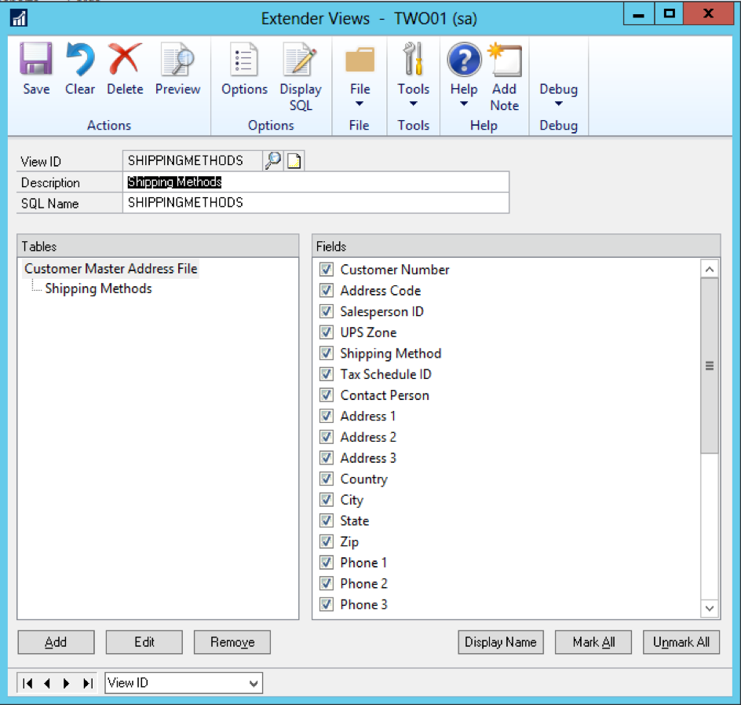Go to first record navigation arrow
The width and height of the screenshot is (741, 705).
coord(27,683)
